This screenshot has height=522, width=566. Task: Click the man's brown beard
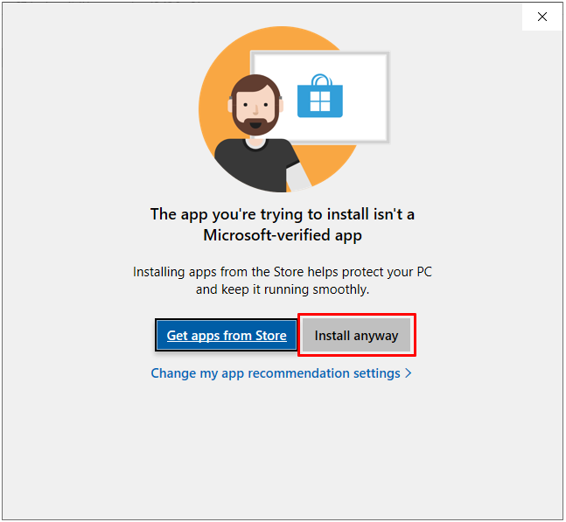click(255, 124)
